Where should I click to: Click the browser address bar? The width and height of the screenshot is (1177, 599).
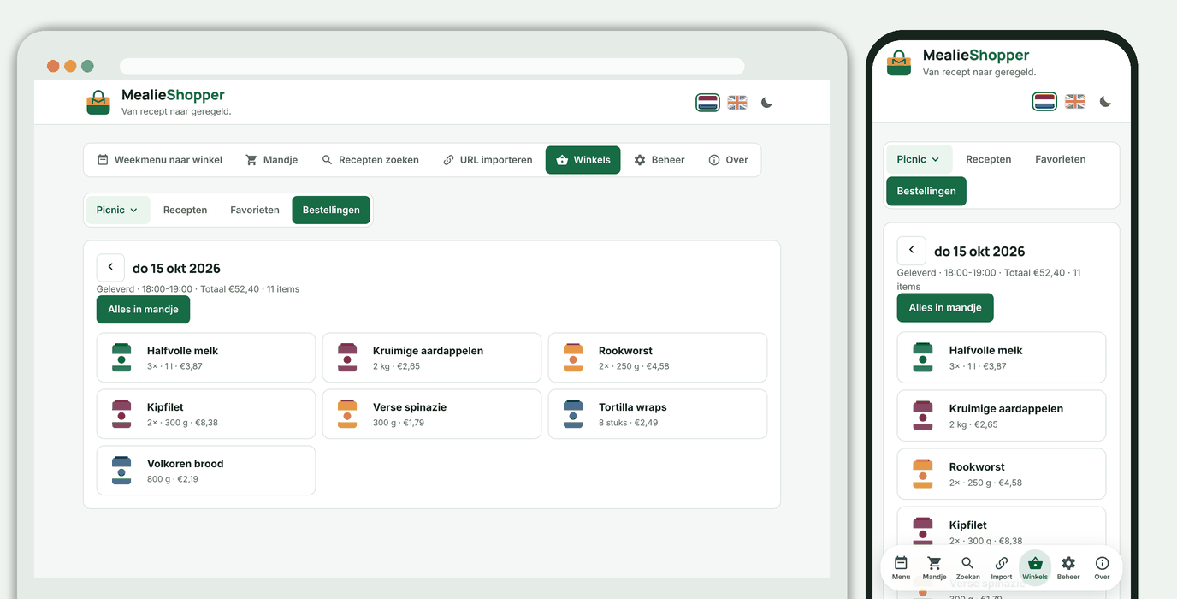pyautogui.click(x=432, y=67)
